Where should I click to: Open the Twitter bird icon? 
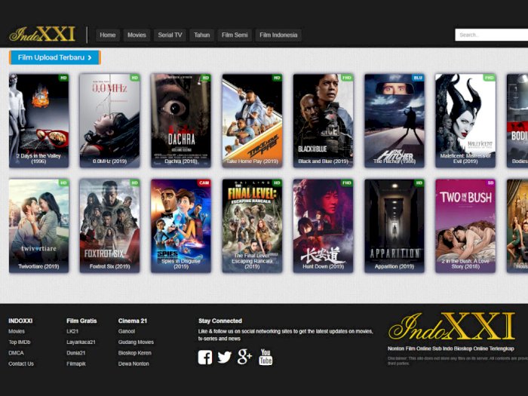click(x=225, y=358)
